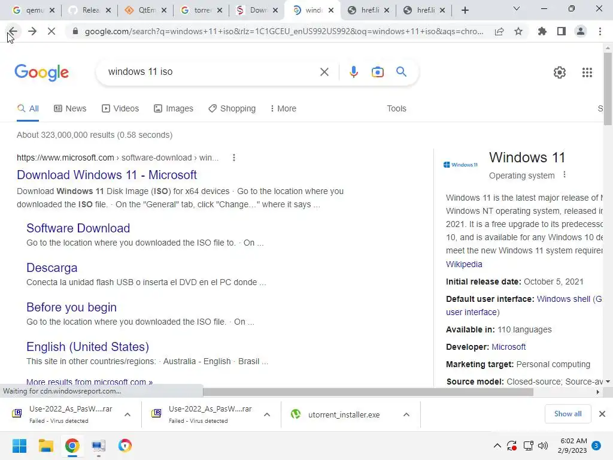Open the computer monitor app in taskbar
613x460 pixels.
(x=99, y=446)
